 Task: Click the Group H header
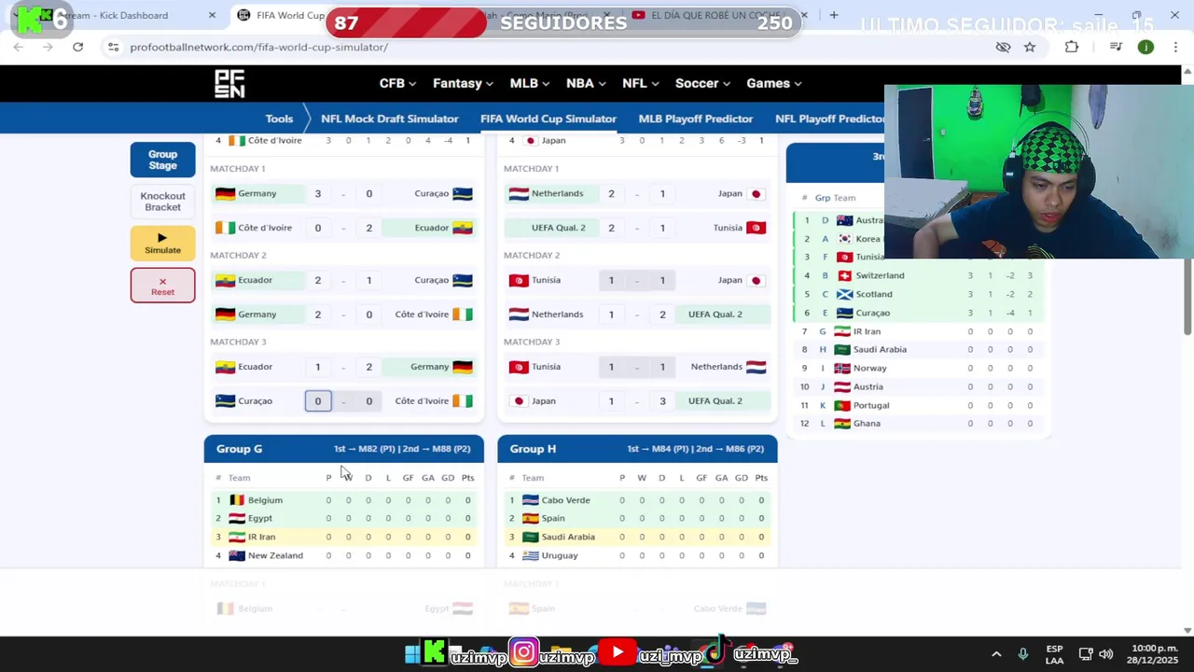pyautogui.click(x=637, y=449)
